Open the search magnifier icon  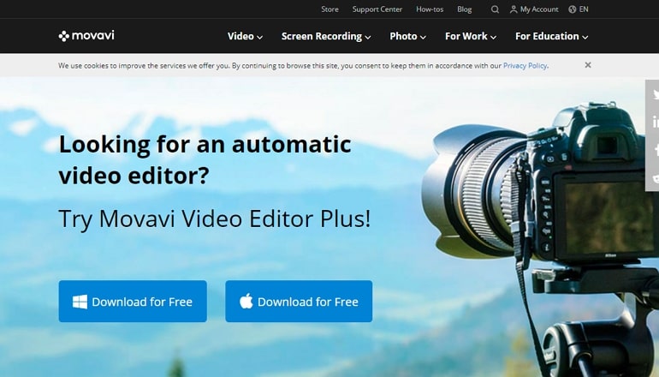coord(495,9)
